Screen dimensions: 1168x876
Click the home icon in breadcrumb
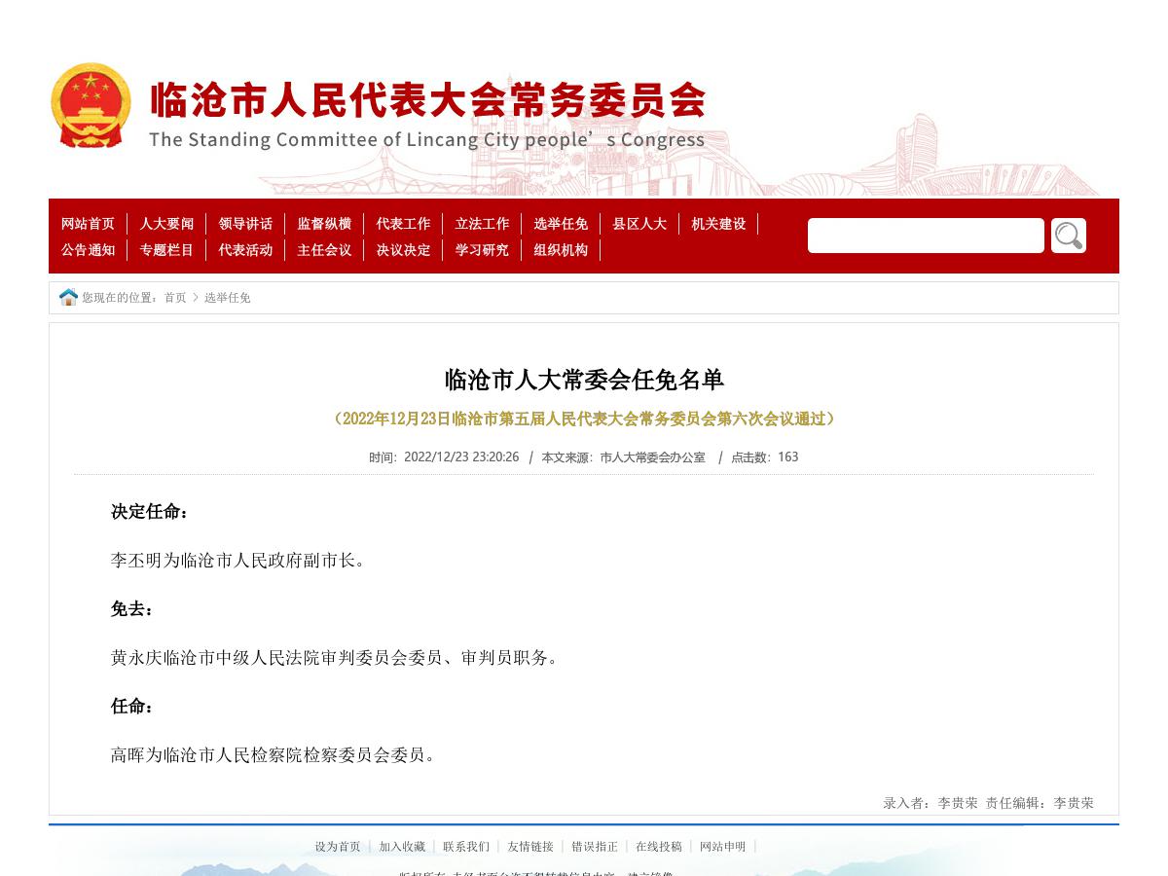click(68, 297)
